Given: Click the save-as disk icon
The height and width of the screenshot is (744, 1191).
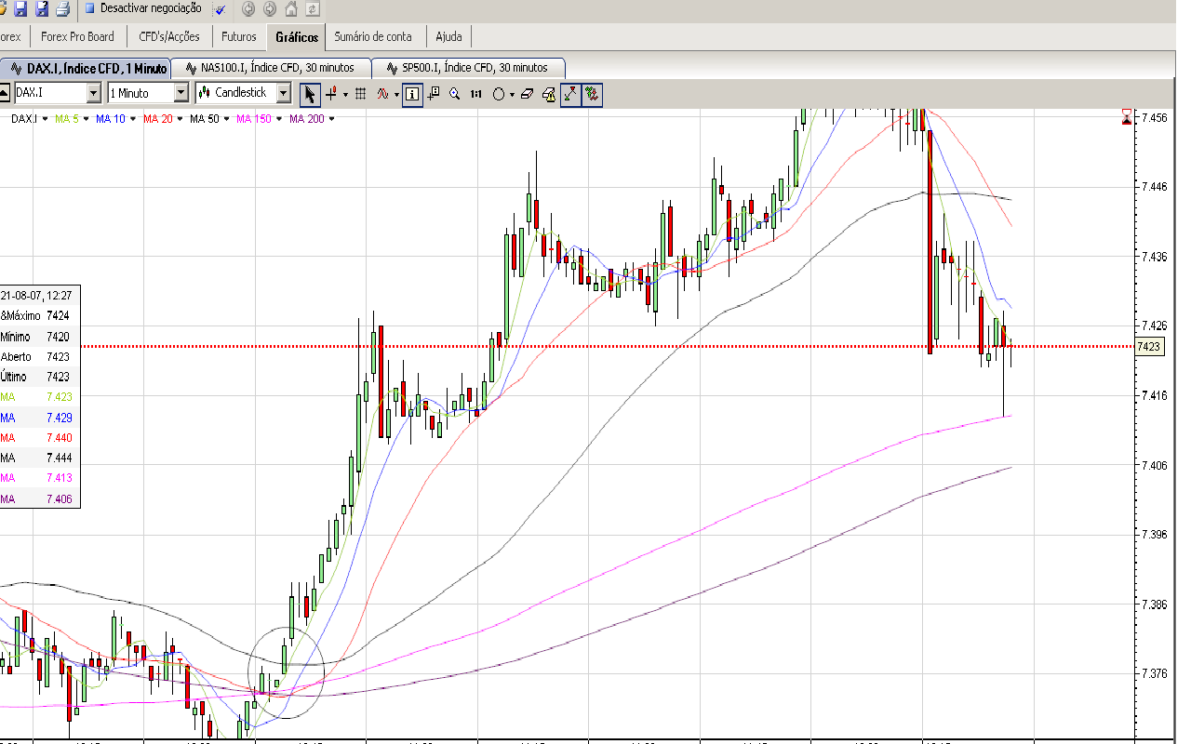Looking at the screenshot, I should 42,8.
